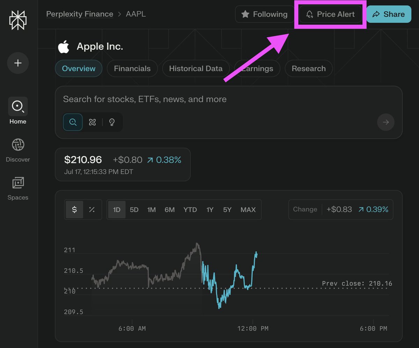Image resolution: width=419 pixels, height=348 pixels.
Task: Select the Research mode icon in search box
Action: [93, 122]
